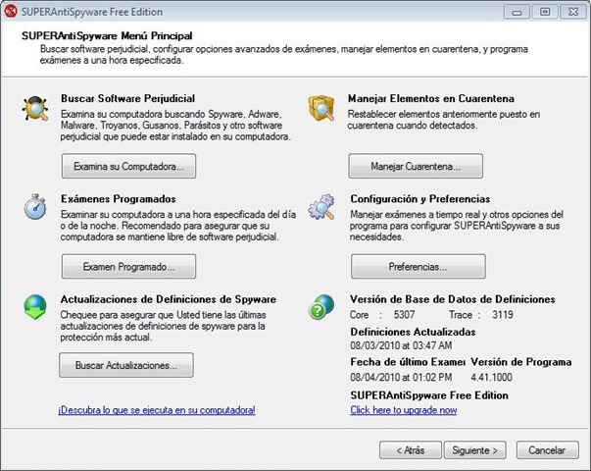
Task: Open Examen Programado settings
Action: point(129,267)
